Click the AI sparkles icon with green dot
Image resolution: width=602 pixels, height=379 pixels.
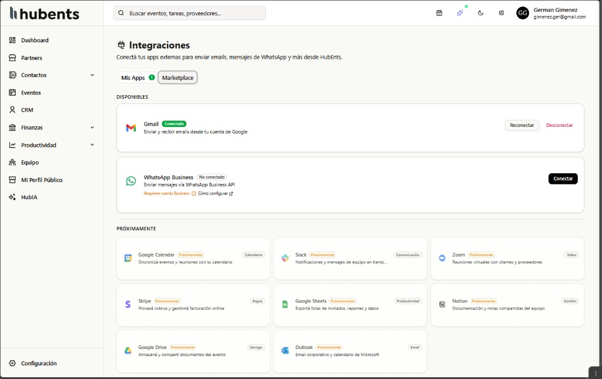[x=460, y=12]
